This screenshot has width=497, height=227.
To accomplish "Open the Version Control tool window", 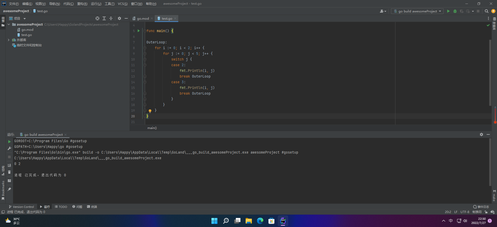I will pos(21,207).
